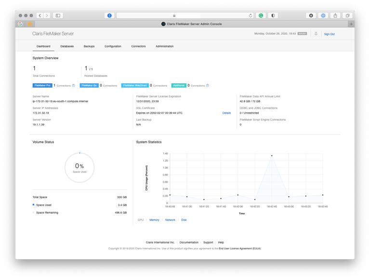
Task: Click the 0% Space Used gauge
Action: click(x=79, y=168)
